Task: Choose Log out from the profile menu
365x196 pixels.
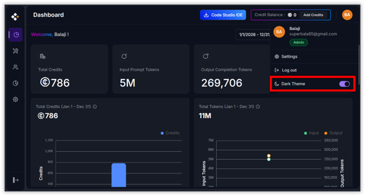Action: (289, 70)
